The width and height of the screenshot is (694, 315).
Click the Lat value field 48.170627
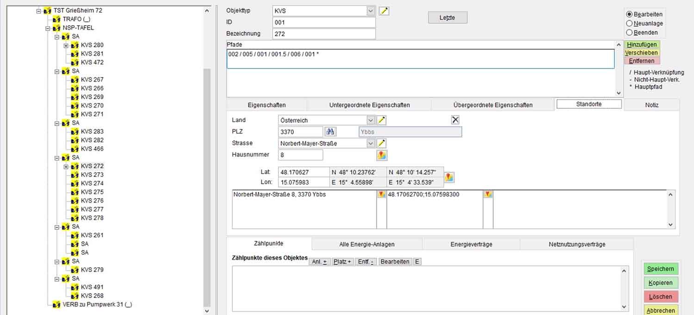pos(304,172)
